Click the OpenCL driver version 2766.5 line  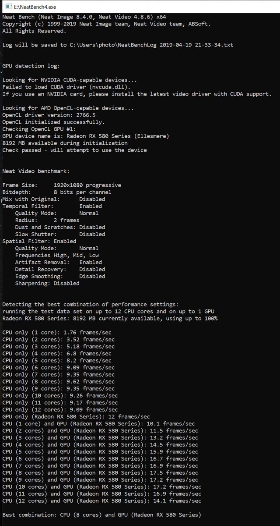(x=49, y=115)
